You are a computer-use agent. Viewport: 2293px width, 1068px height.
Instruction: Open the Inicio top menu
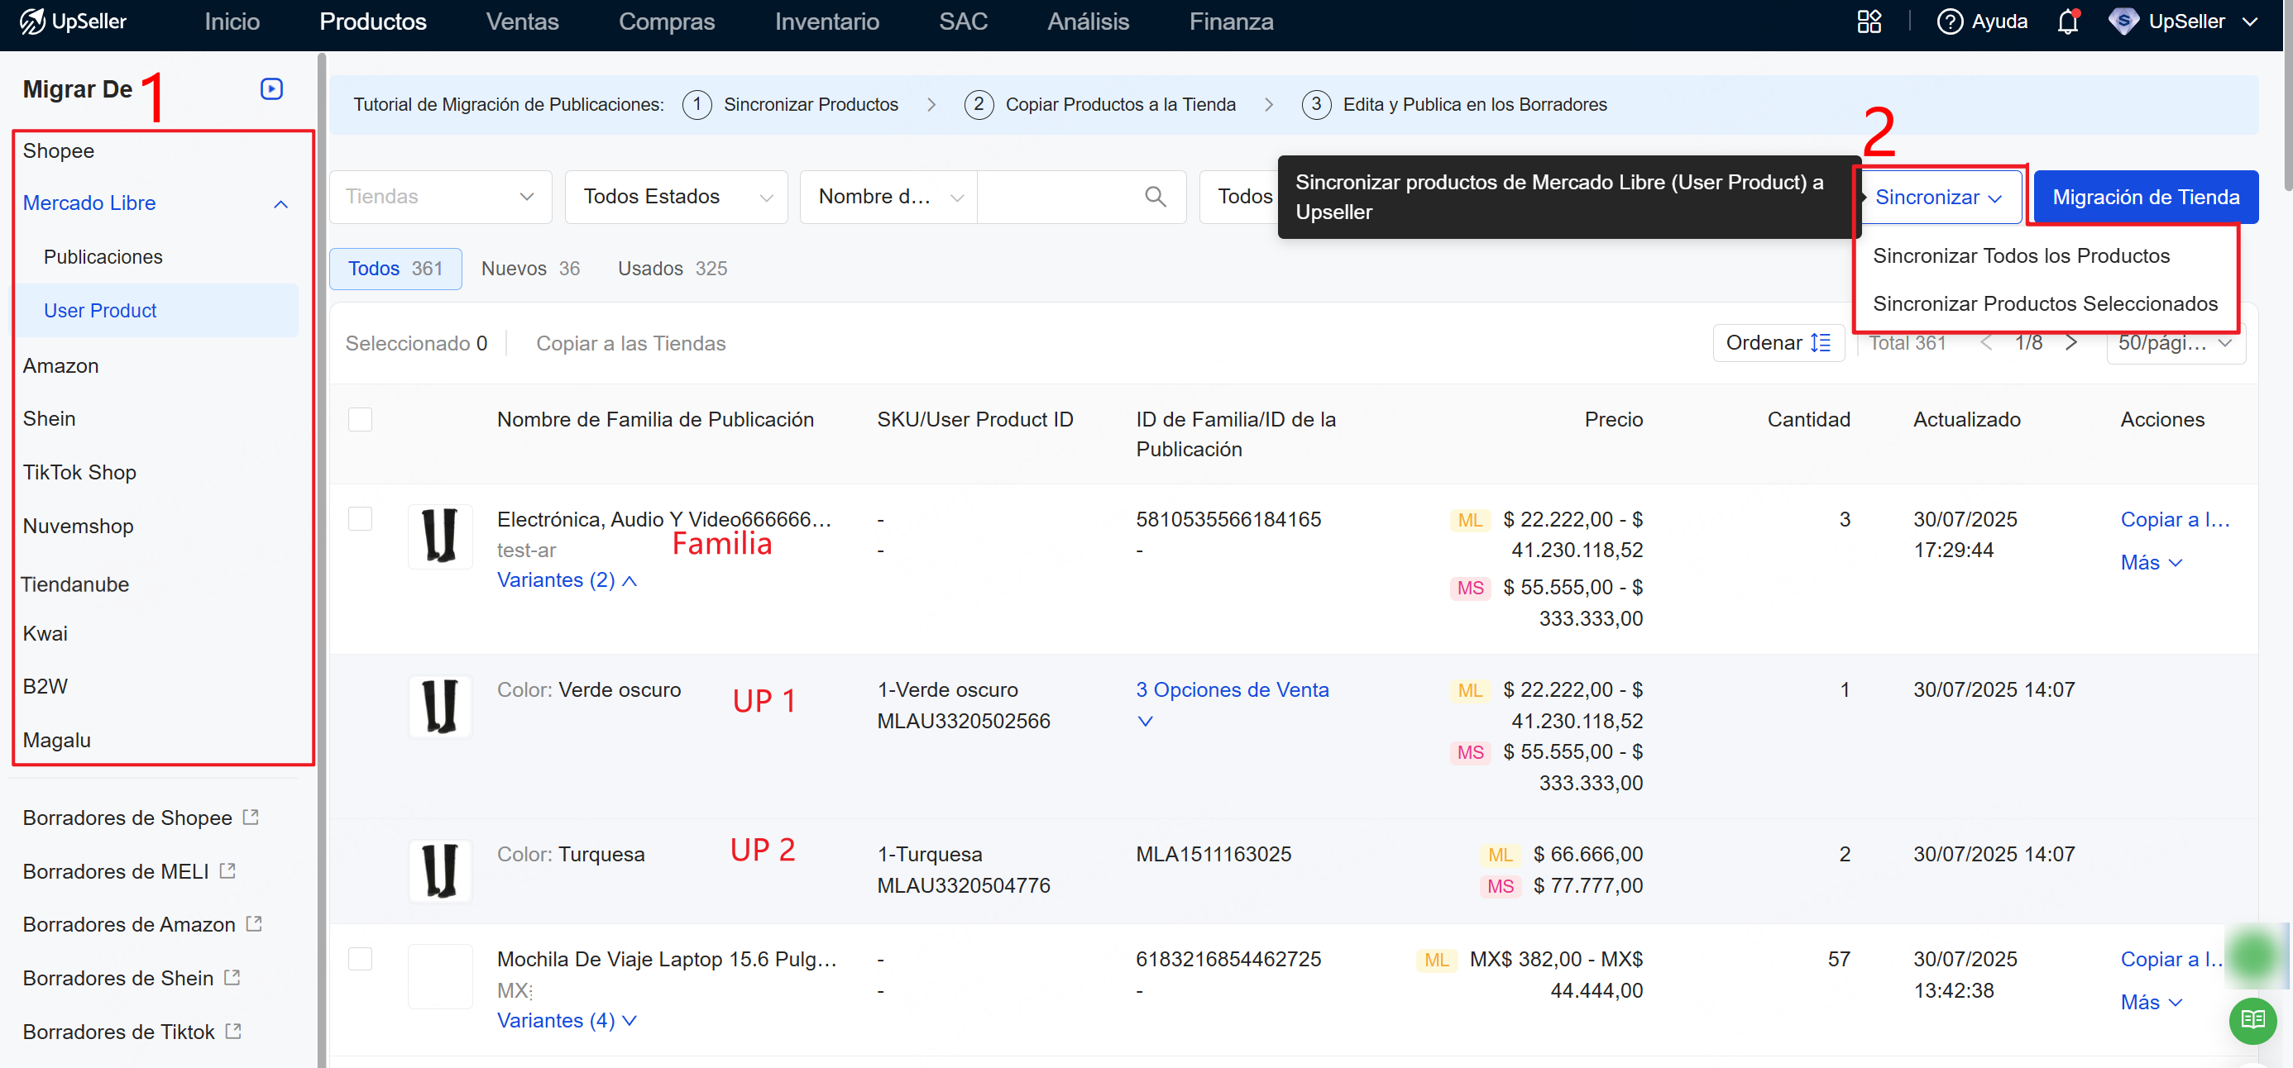[x=232, y=21]
